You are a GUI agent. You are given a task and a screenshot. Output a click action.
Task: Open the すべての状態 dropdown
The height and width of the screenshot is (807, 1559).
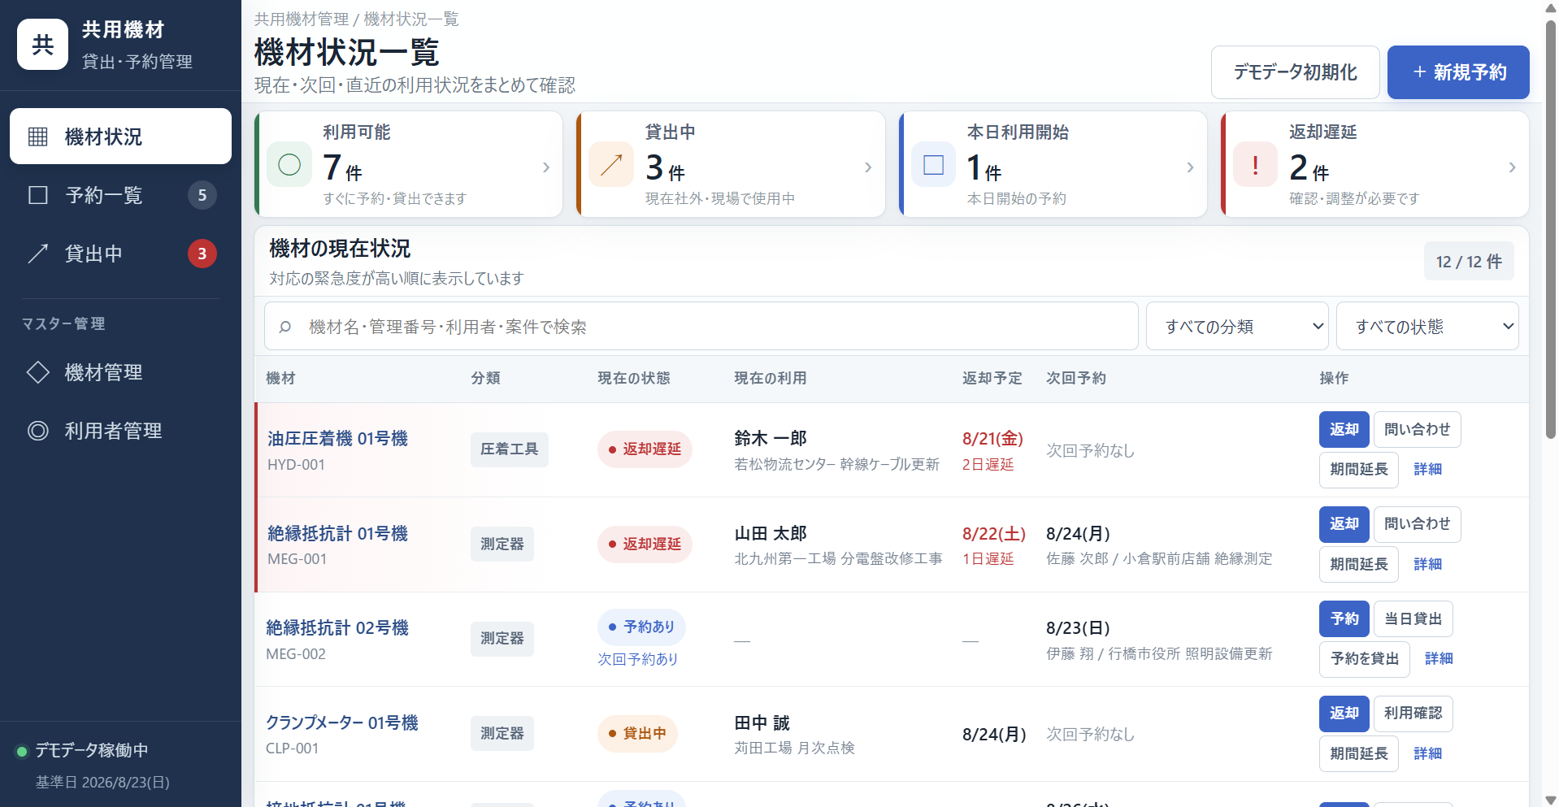(x=1427, y=326)
